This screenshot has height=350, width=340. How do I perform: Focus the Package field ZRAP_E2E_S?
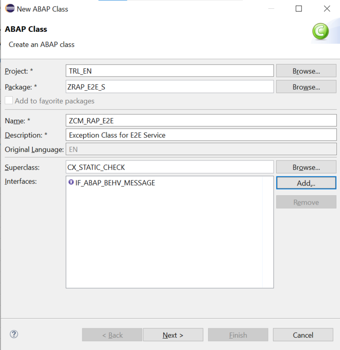(170, 87)
